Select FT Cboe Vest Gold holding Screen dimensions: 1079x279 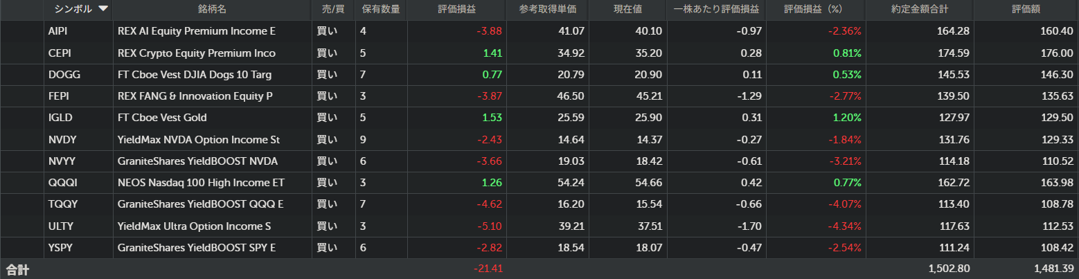tap(162, 118)
